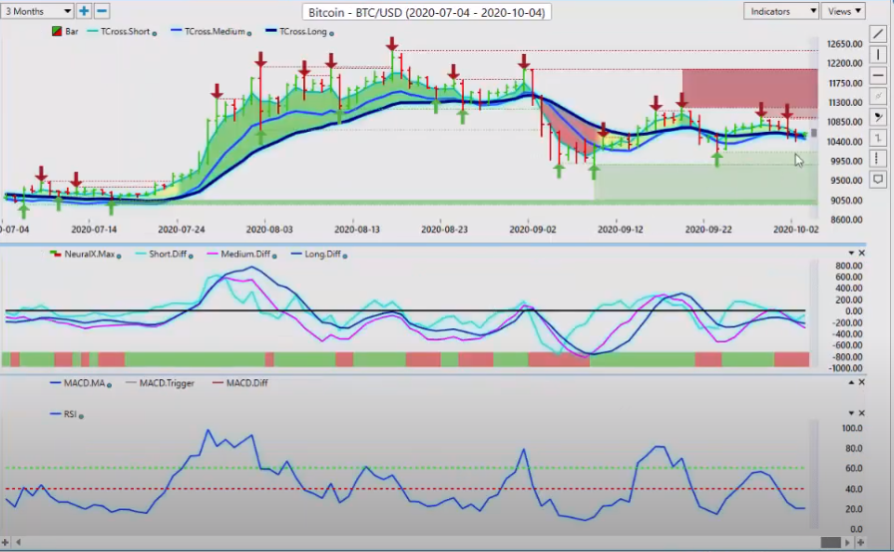Zoom out with the blue minus button
Image resolution: width=894 pixels, height=552 pixels.
[102, 11]
